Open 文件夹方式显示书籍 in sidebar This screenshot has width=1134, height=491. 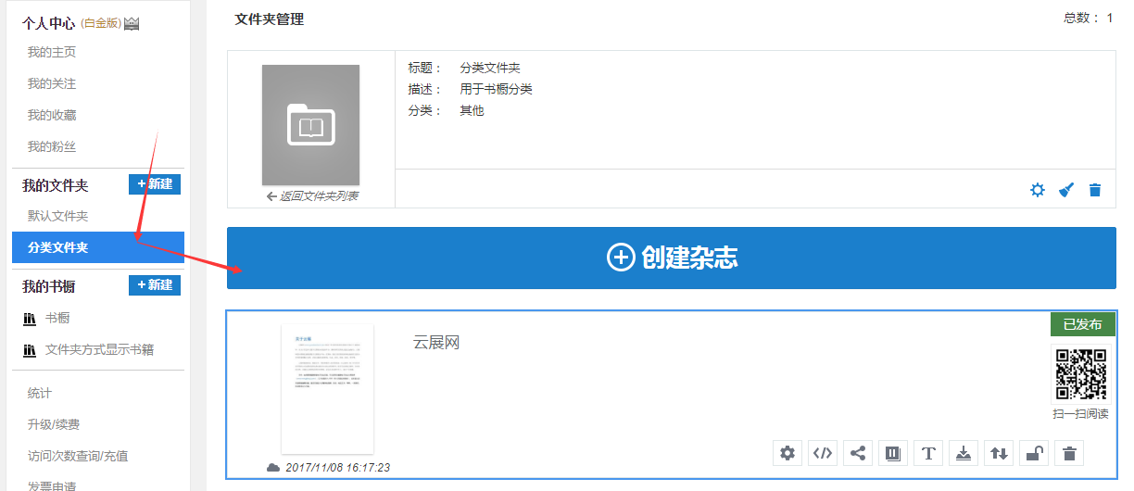[99, 349]
